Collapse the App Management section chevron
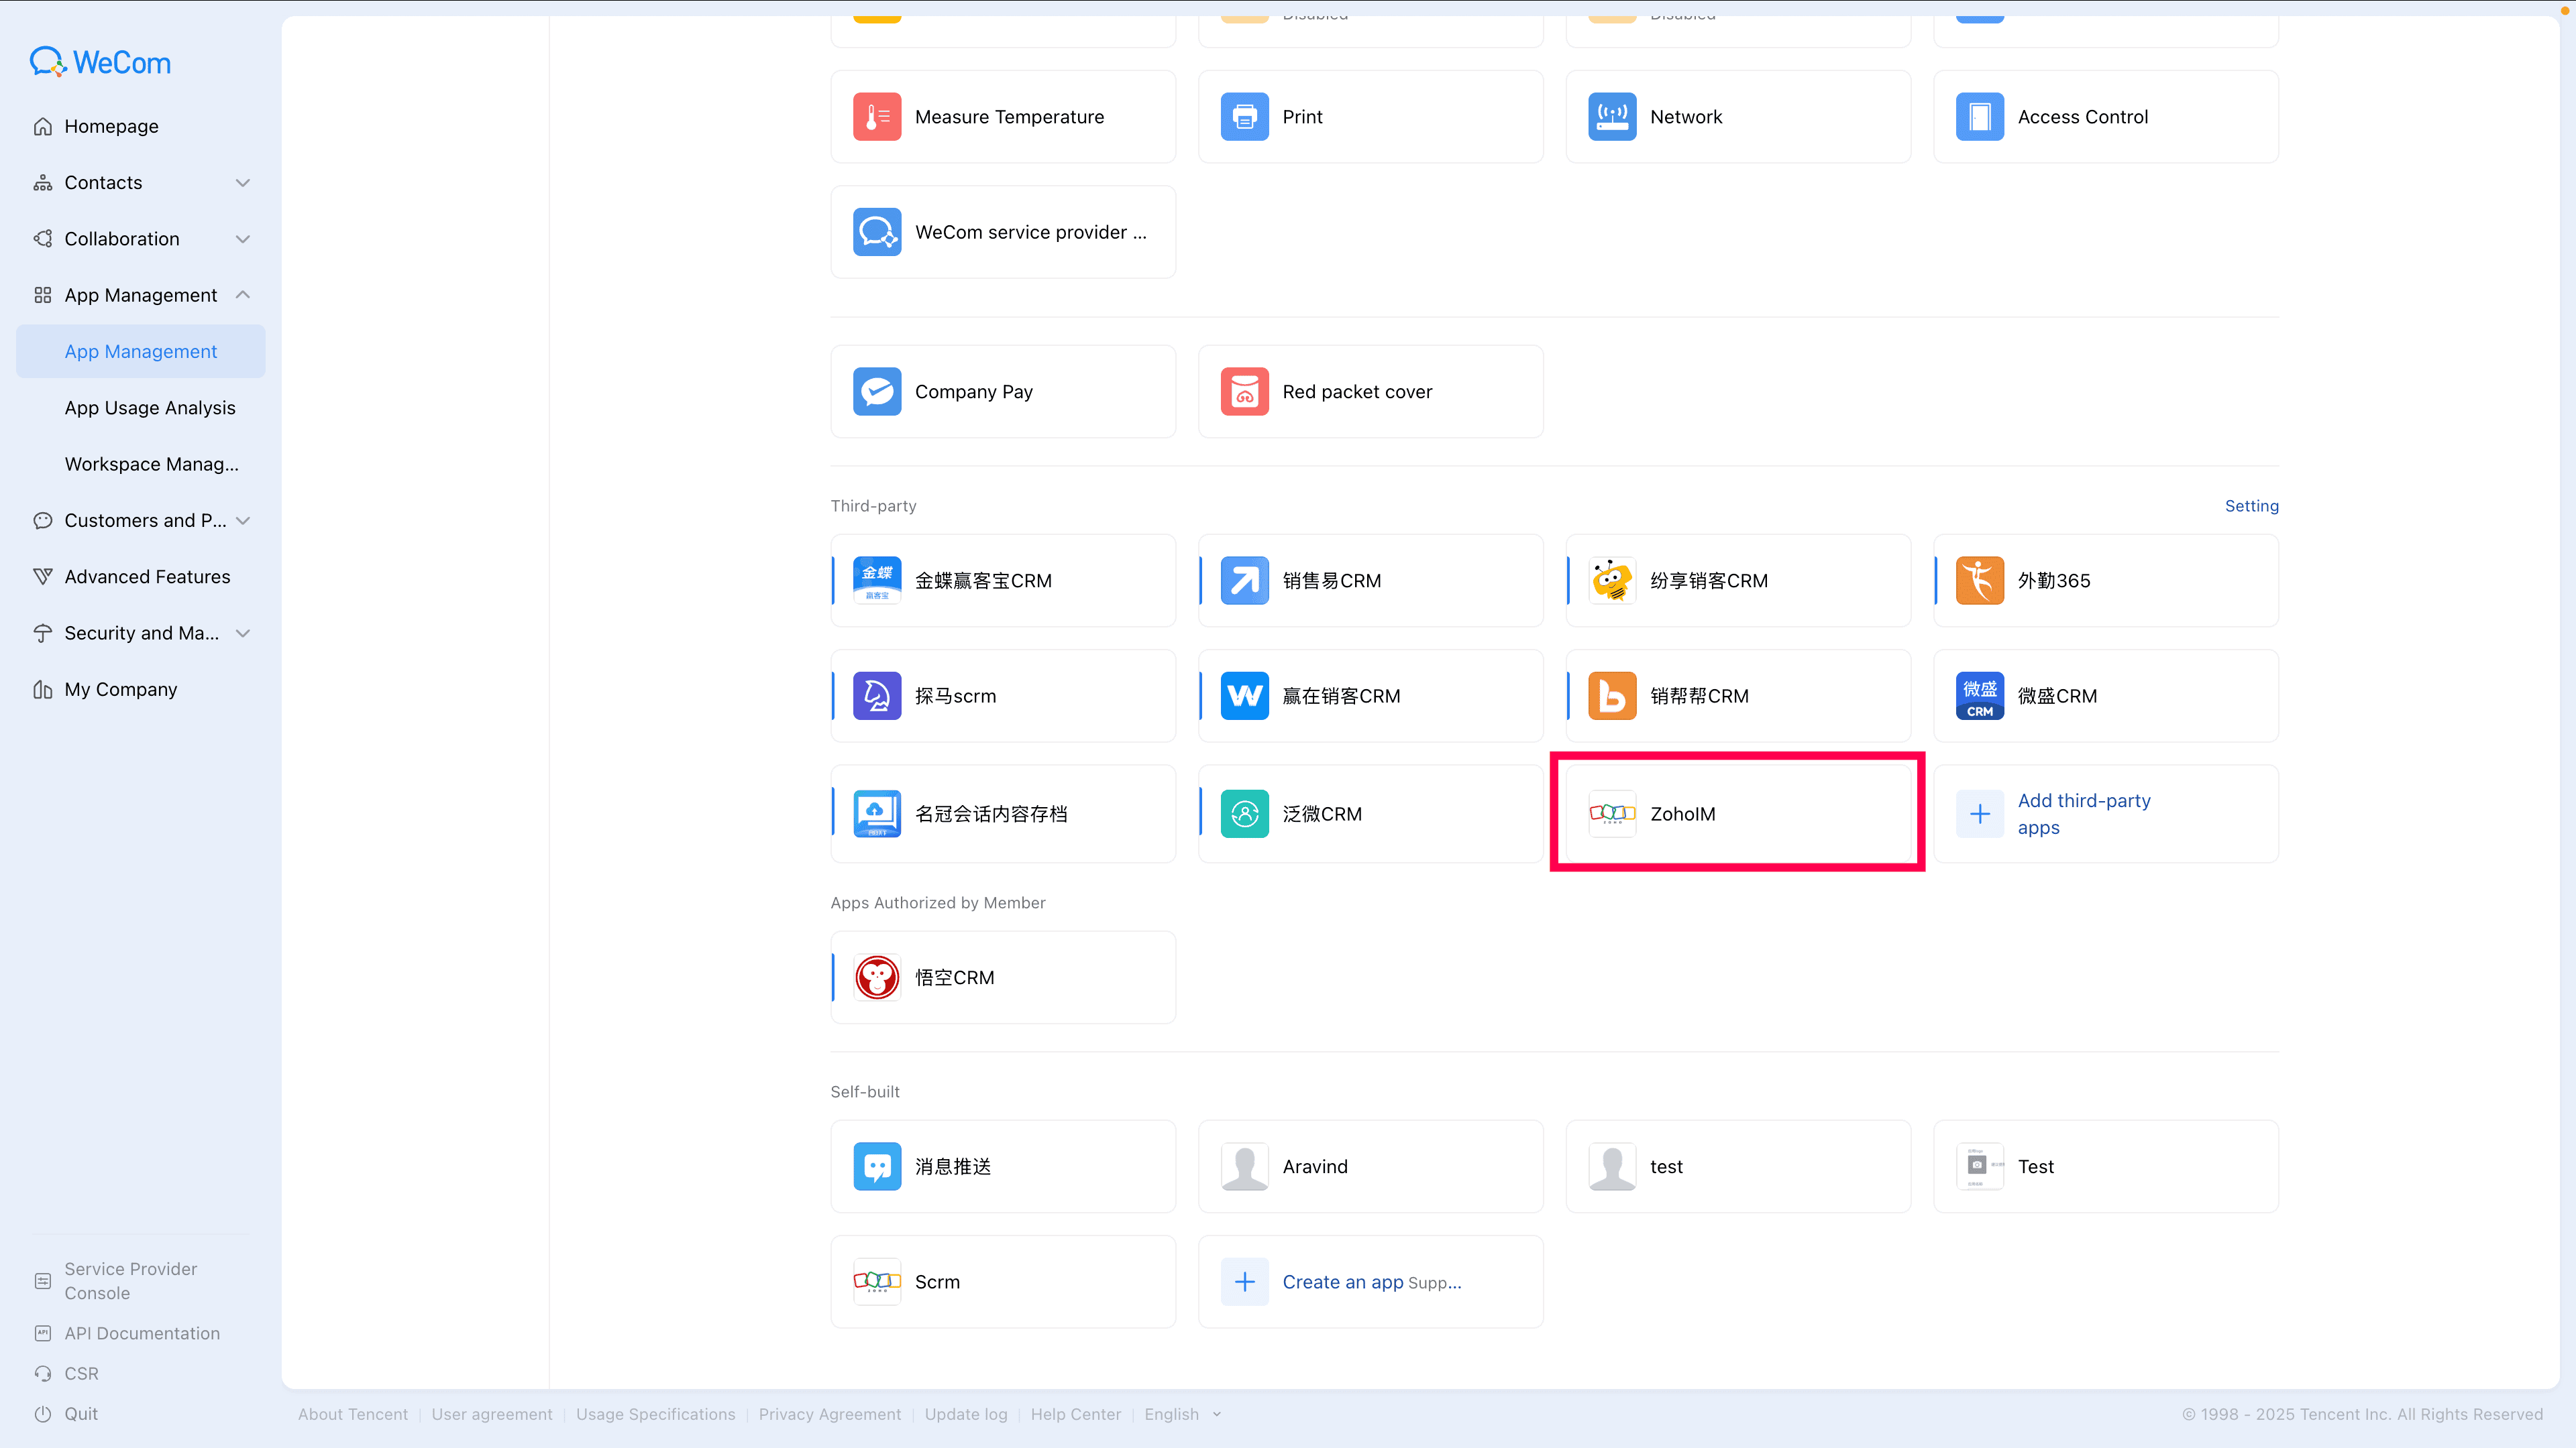 tap(242, 295)
